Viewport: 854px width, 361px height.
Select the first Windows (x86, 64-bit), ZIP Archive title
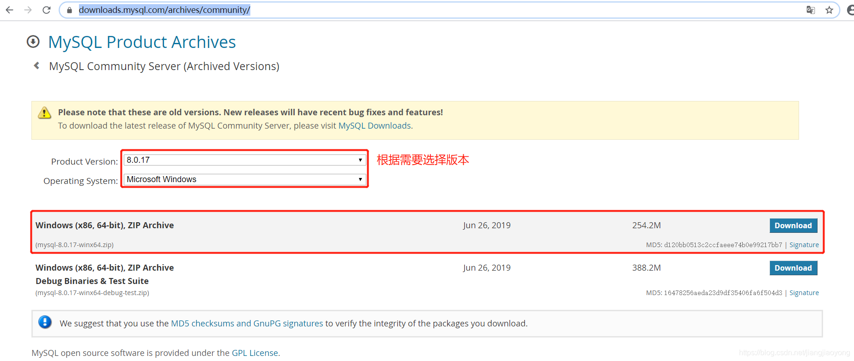(104, 225)
